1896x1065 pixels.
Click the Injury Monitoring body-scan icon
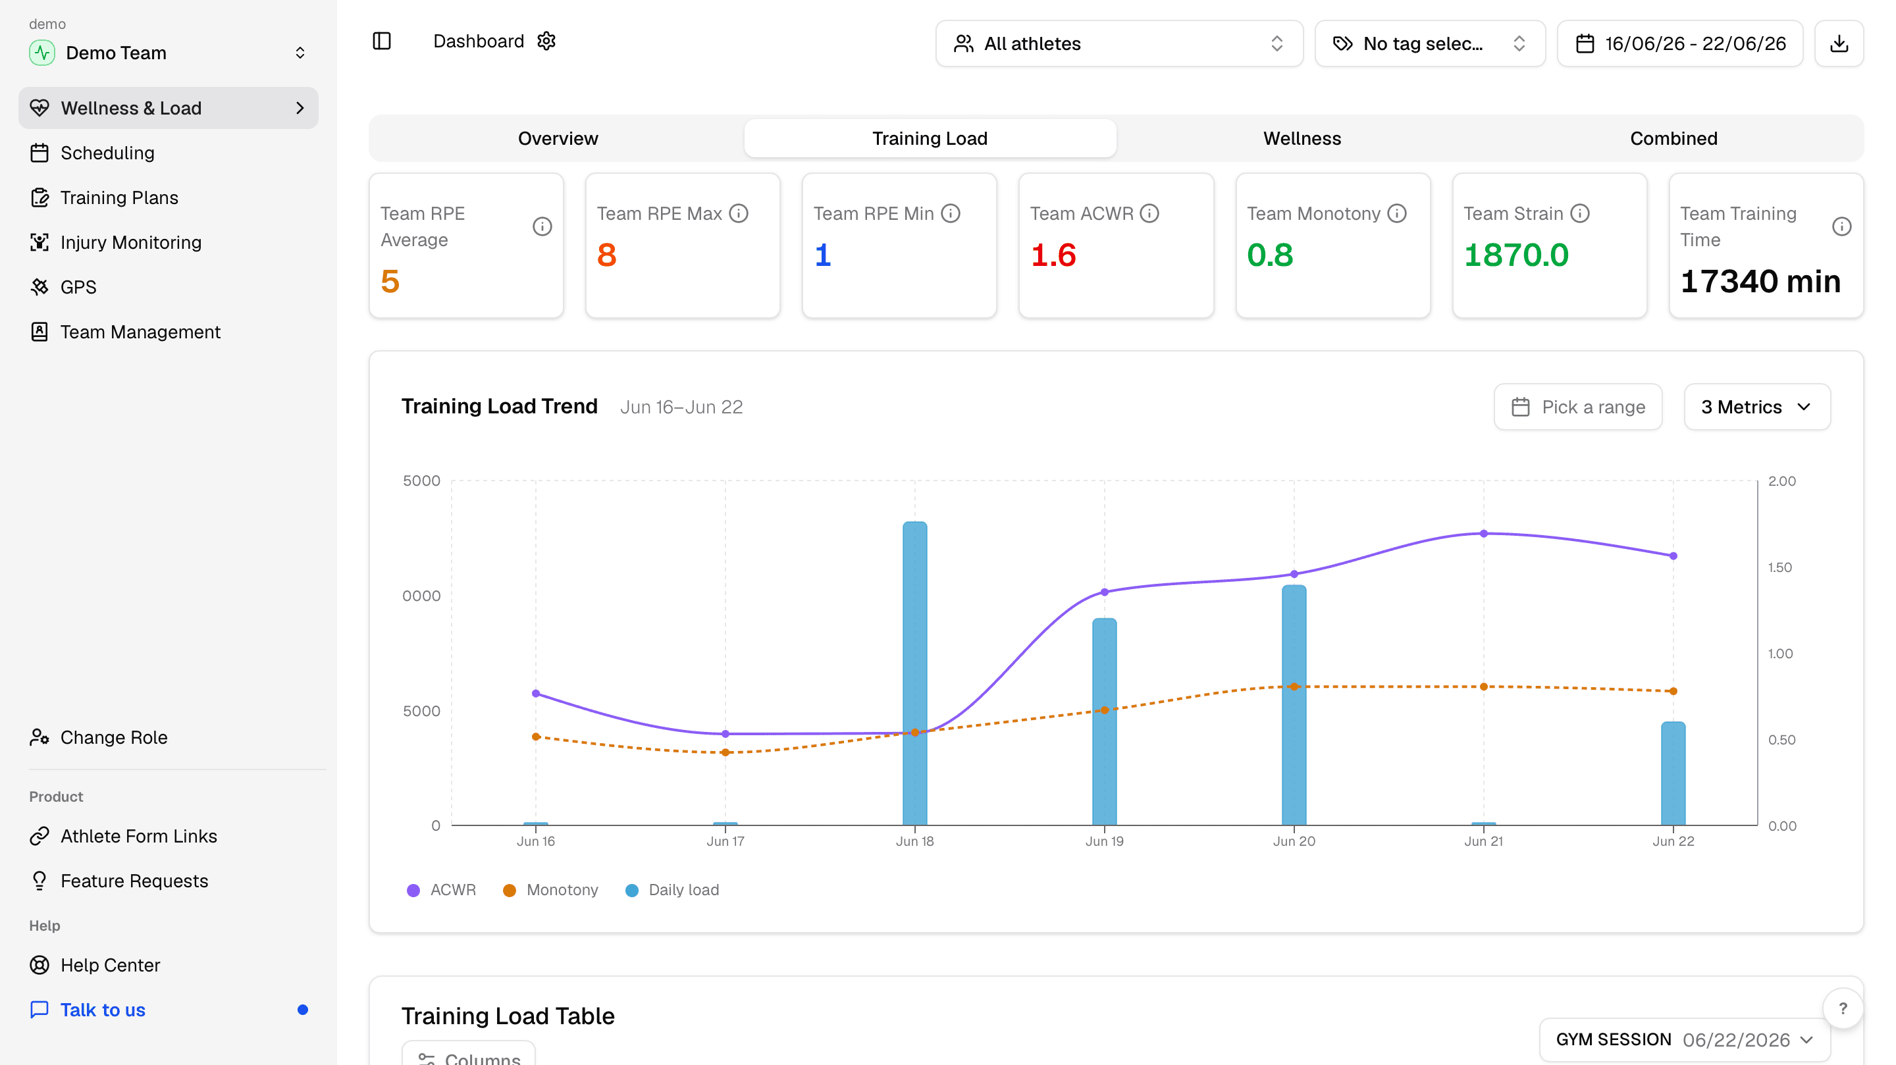click(x=39, y=243)
